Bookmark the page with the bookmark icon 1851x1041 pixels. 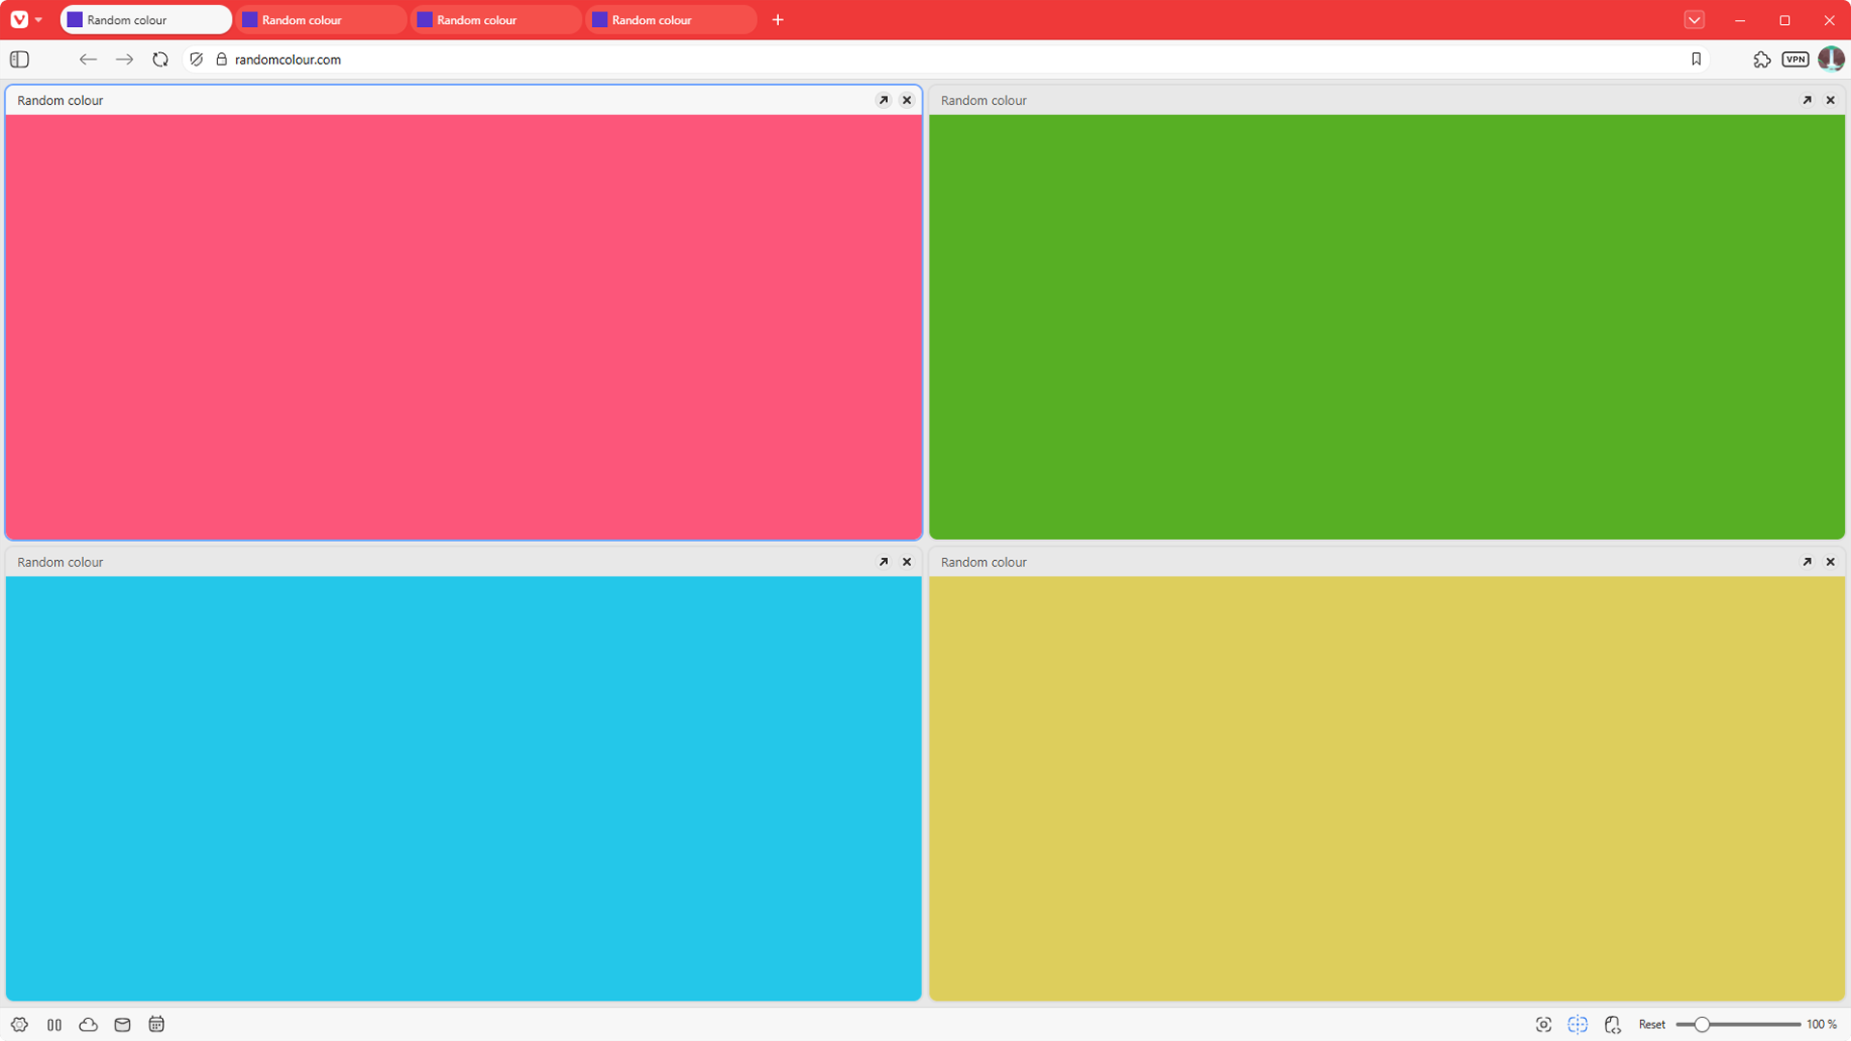[x=1697, y=59]
